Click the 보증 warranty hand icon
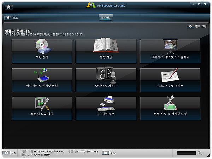Screen dimensions: 212x159 coord(105,153)
